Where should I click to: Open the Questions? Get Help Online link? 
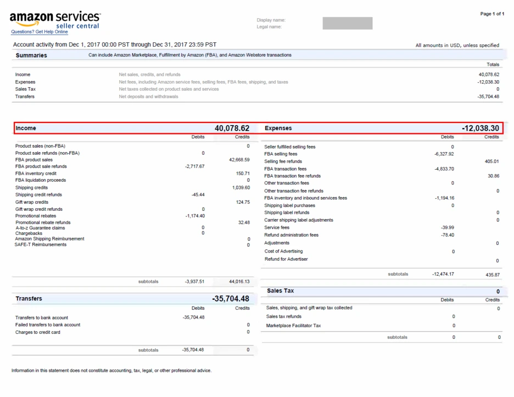coord(40,32)
